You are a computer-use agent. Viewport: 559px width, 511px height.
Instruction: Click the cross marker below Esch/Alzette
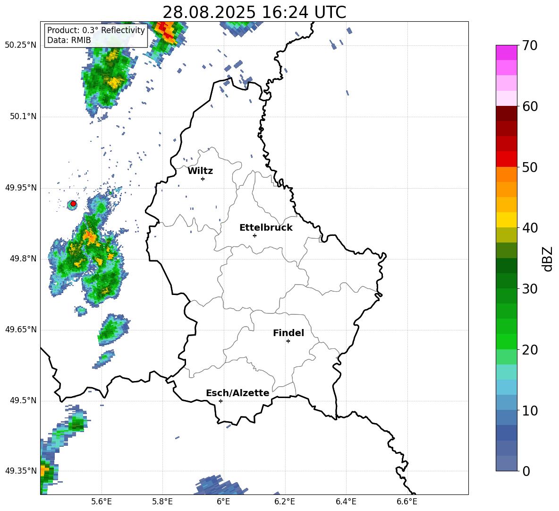[220, 401]
